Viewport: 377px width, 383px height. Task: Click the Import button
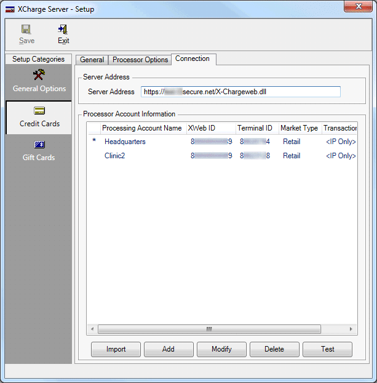[x=116, y=349]
